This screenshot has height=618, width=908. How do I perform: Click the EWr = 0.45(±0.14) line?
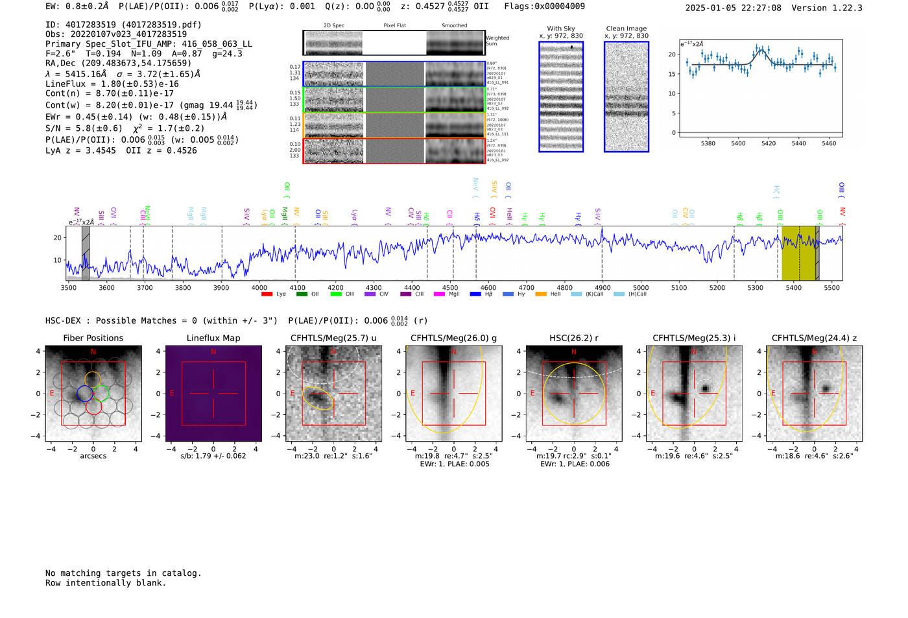coord(136,117)
